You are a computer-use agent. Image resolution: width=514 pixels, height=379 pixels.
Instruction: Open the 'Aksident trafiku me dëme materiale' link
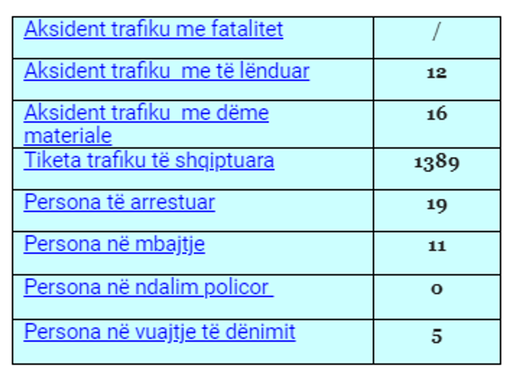click(x=146, y=113)
